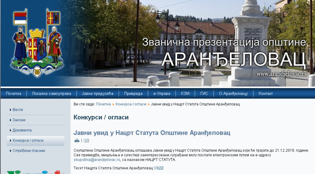Click the Почетна breadcrumb link
This screenshot has height=174, width=315.
[x=103, y=104]
